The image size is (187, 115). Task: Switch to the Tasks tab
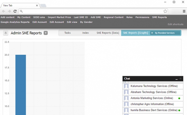[67, 33]
